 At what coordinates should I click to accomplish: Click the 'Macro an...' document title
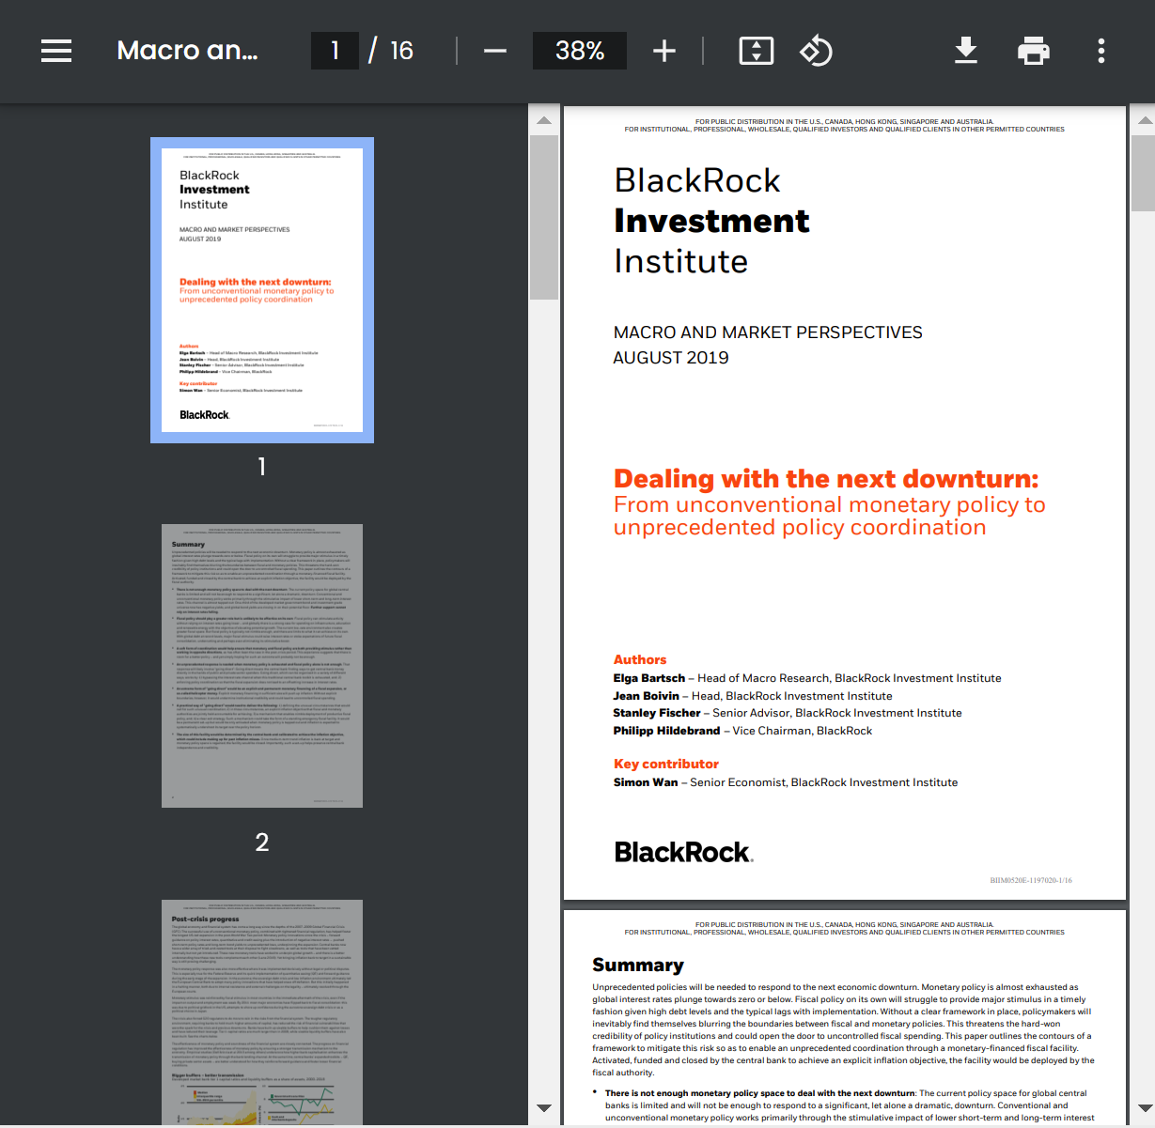(187, 51)
